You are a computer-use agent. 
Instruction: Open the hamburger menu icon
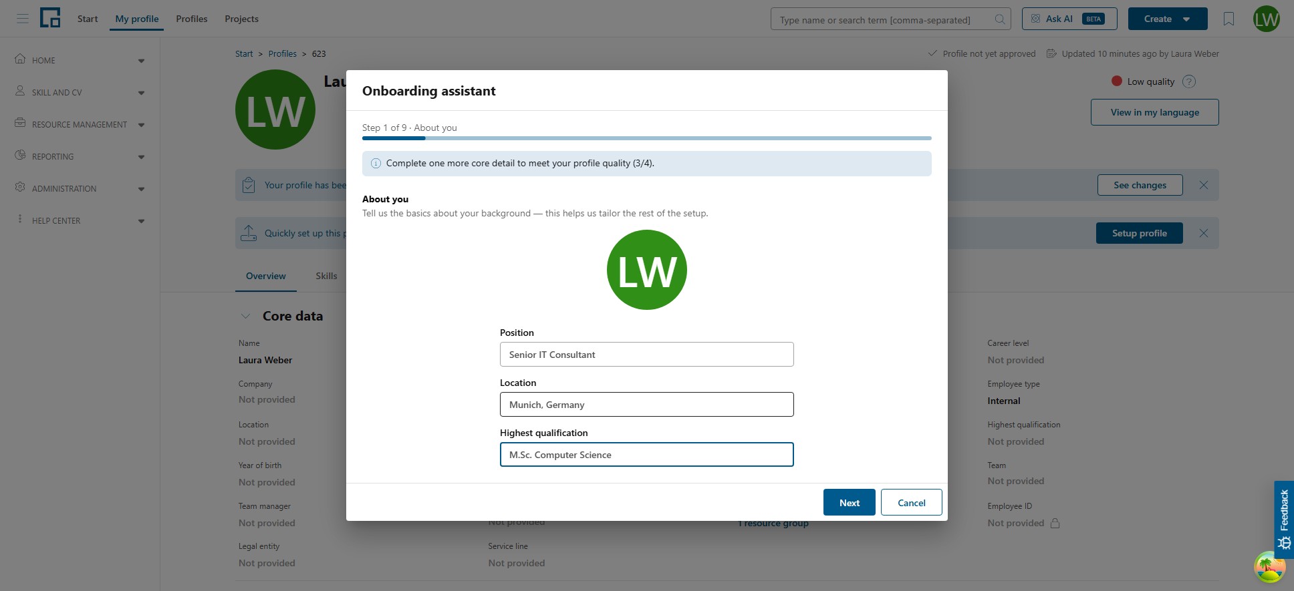click(x=23, y=19)
